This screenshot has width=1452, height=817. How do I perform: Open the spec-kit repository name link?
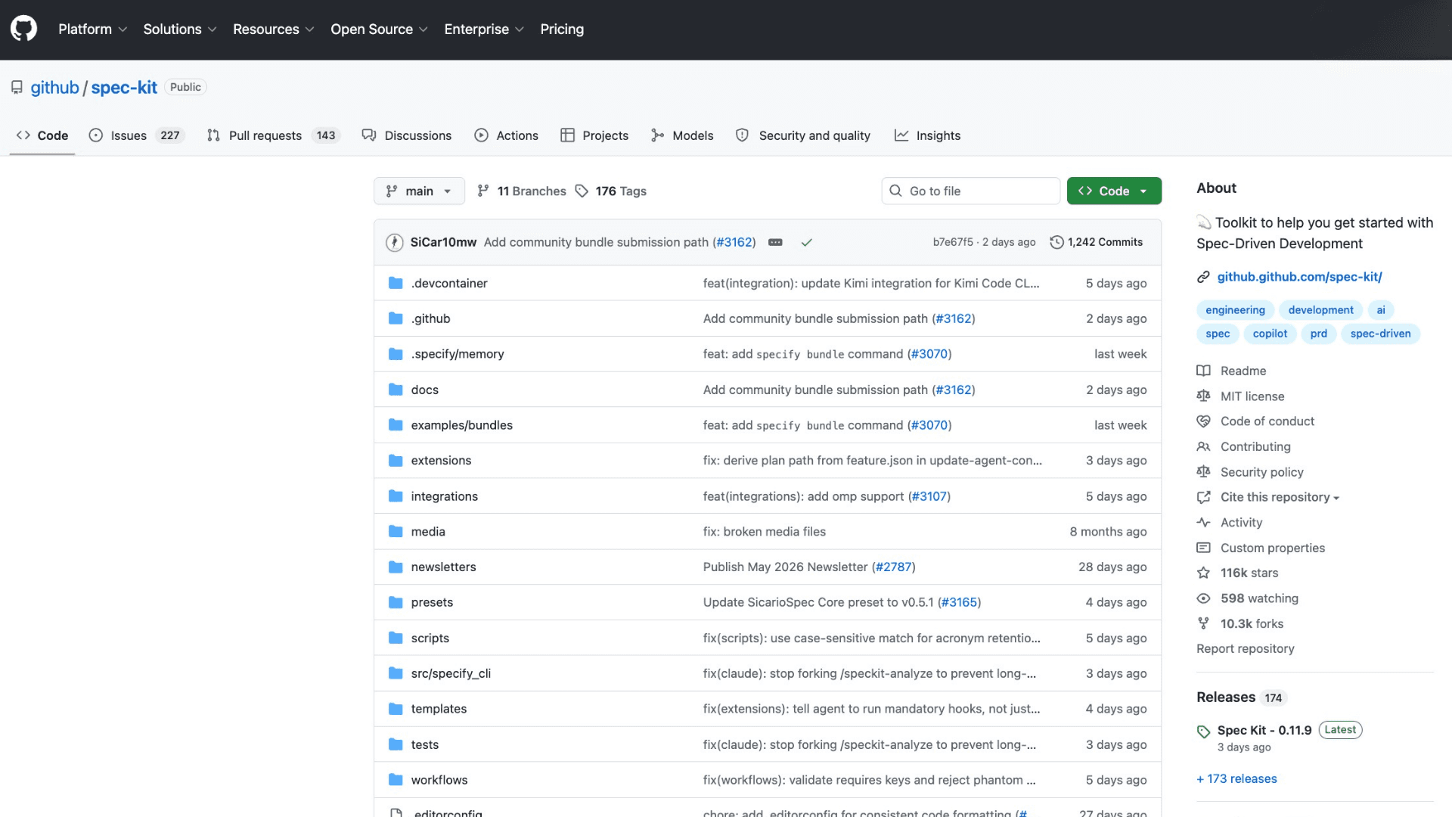pos(124,88)
